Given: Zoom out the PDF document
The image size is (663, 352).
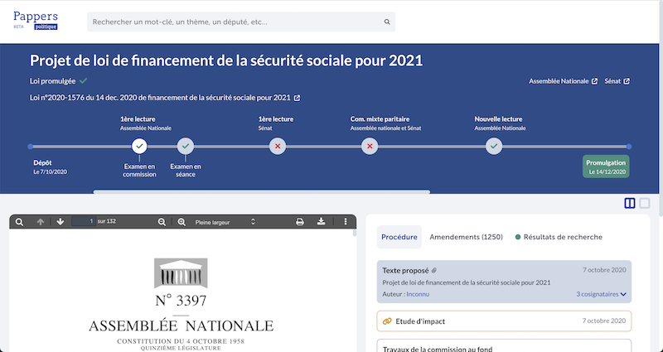Looking at the screenshot, I should tap(162, 222).
